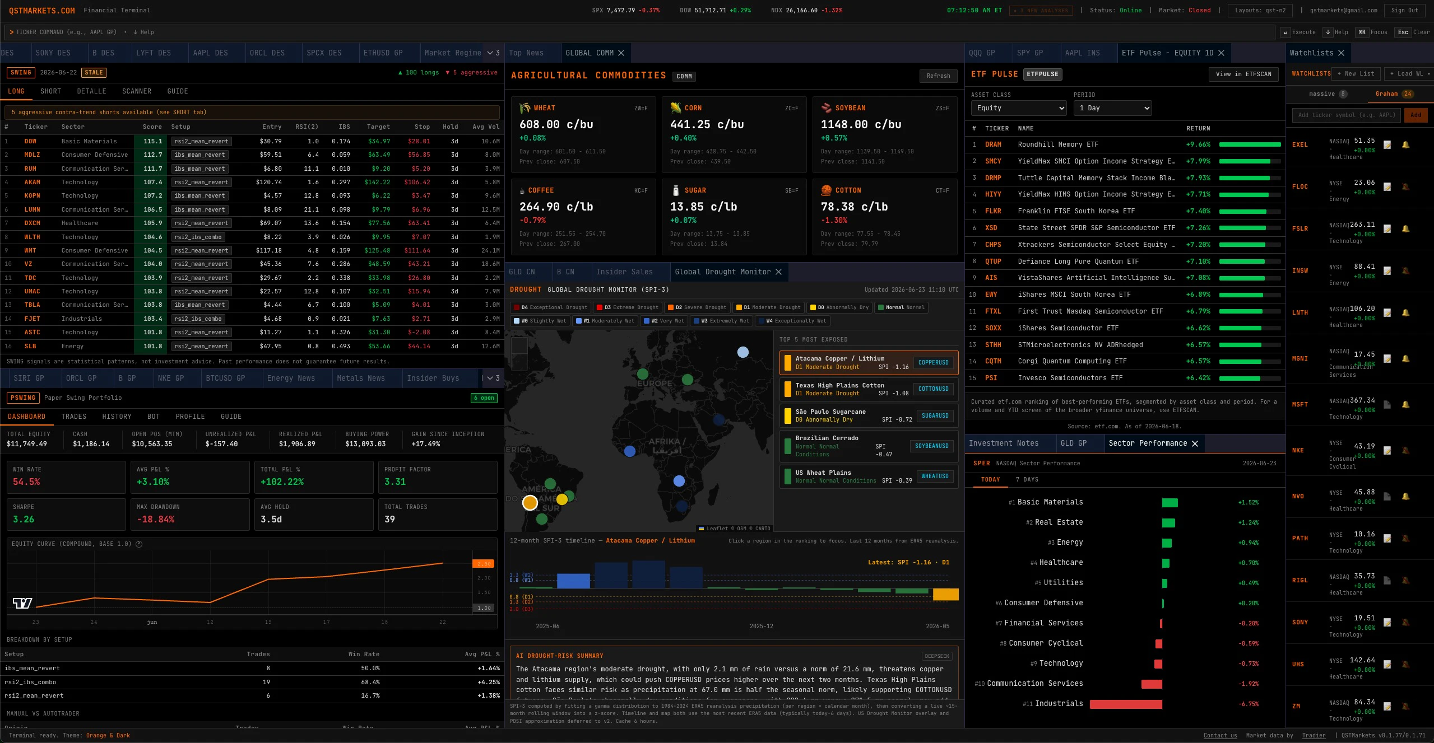This screenshot has width=1434, height=743.
Task: Expand the Load WL dropdown
Action: click(1409, 74)
